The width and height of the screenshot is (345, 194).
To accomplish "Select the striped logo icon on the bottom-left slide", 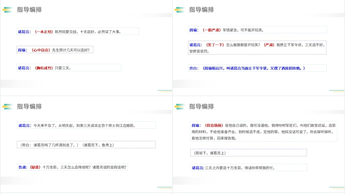I will (x=8, y=107).
